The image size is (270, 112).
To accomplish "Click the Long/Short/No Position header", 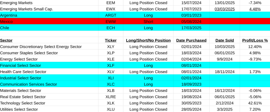I will coord(148,40).
